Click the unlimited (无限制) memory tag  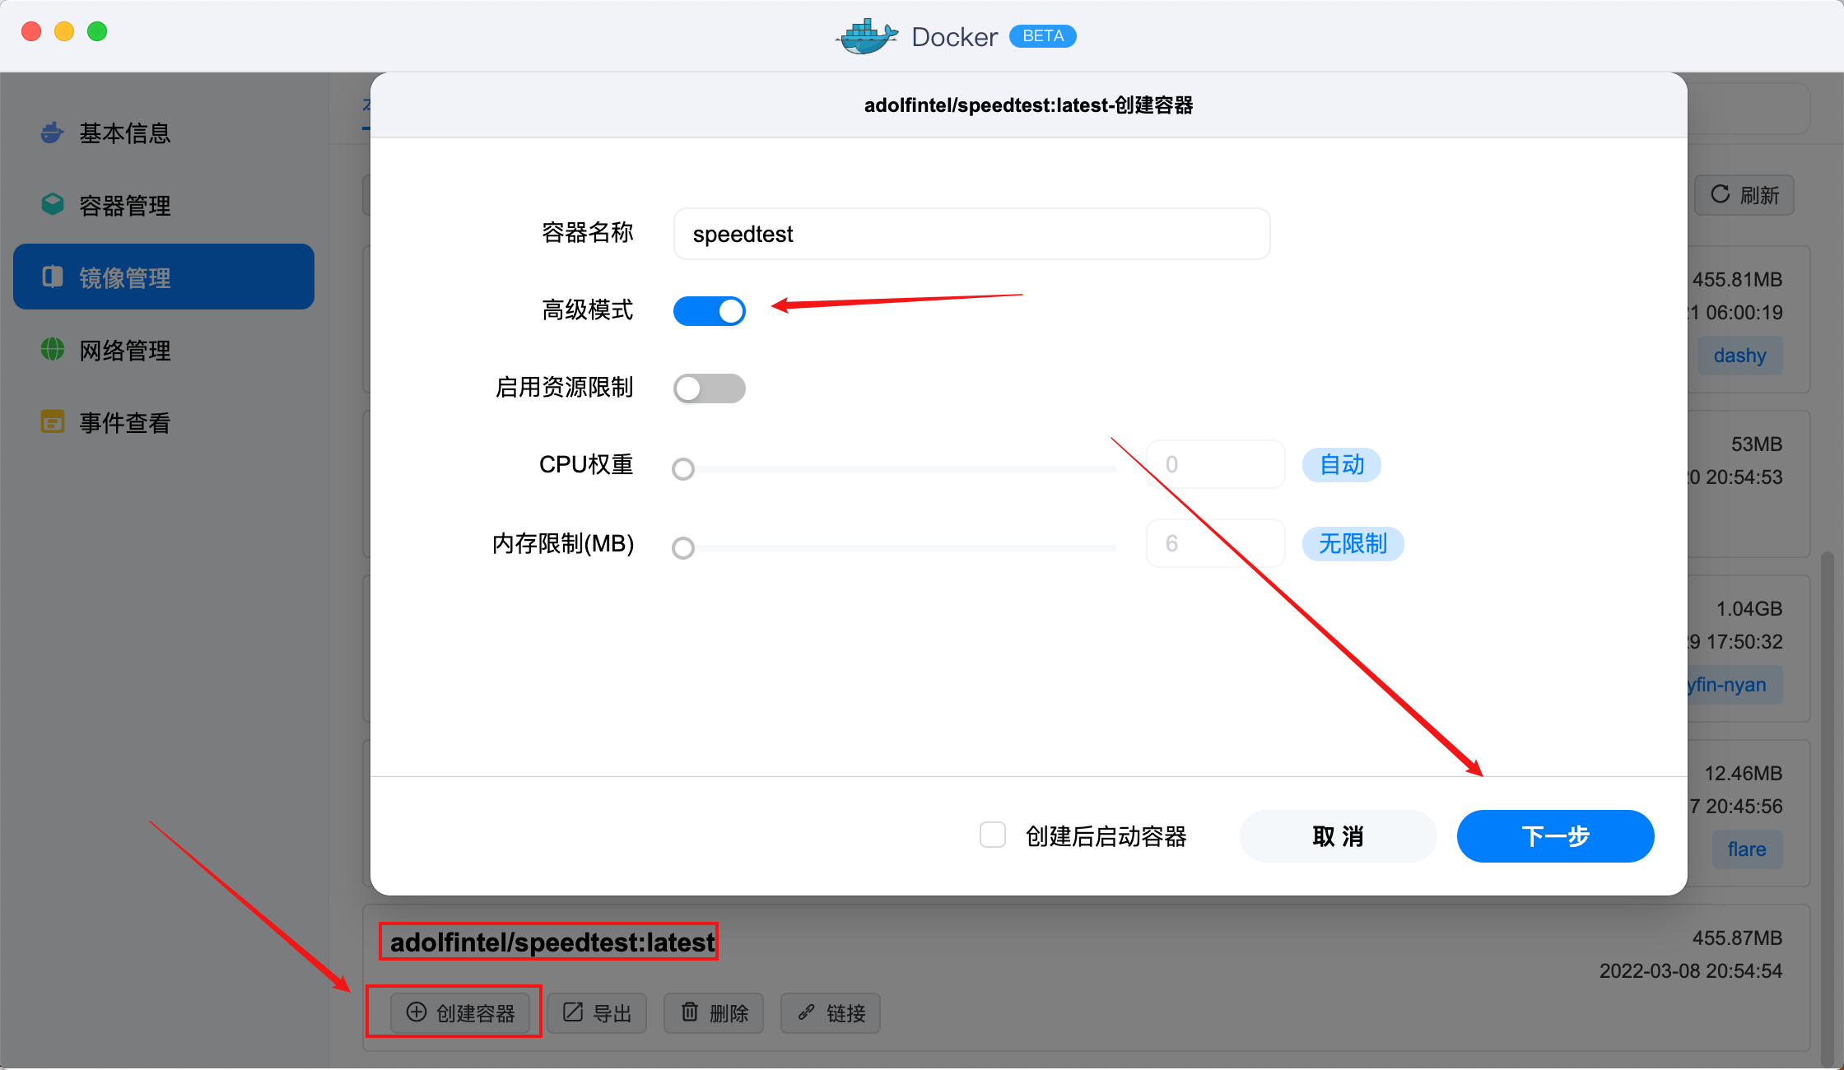click(x=1353, y=544)
